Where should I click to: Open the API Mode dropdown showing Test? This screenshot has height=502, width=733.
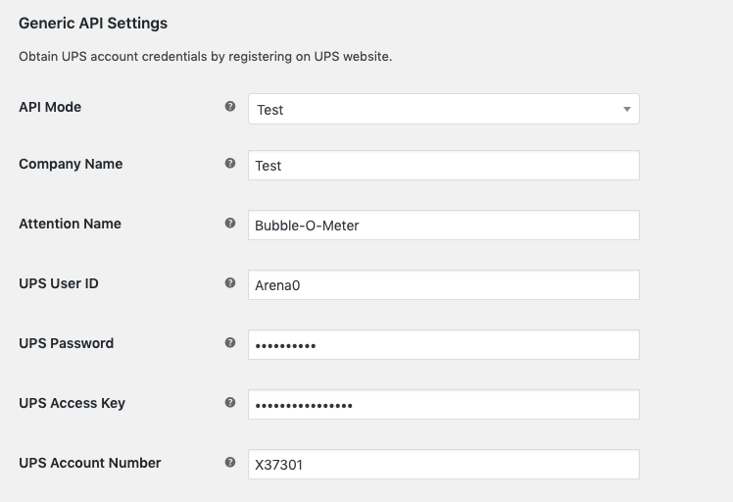click(x=444, y=109)
